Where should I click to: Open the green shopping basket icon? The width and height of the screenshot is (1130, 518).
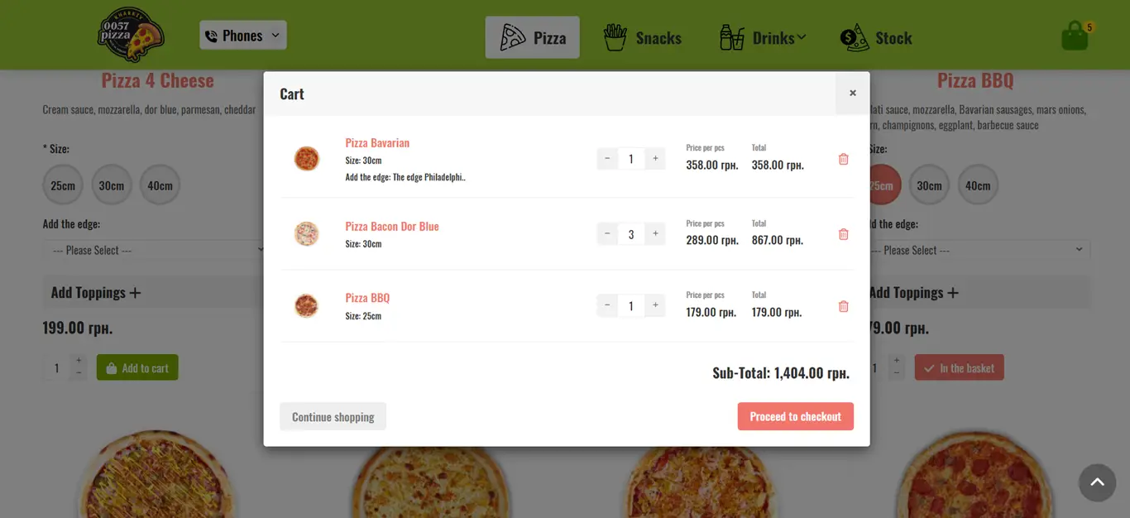1075,36
